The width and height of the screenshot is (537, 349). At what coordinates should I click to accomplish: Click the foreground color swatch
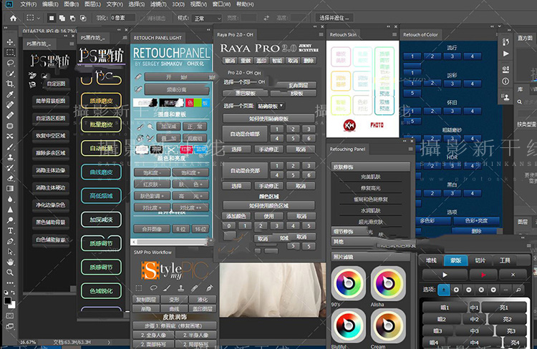(8, 301)
